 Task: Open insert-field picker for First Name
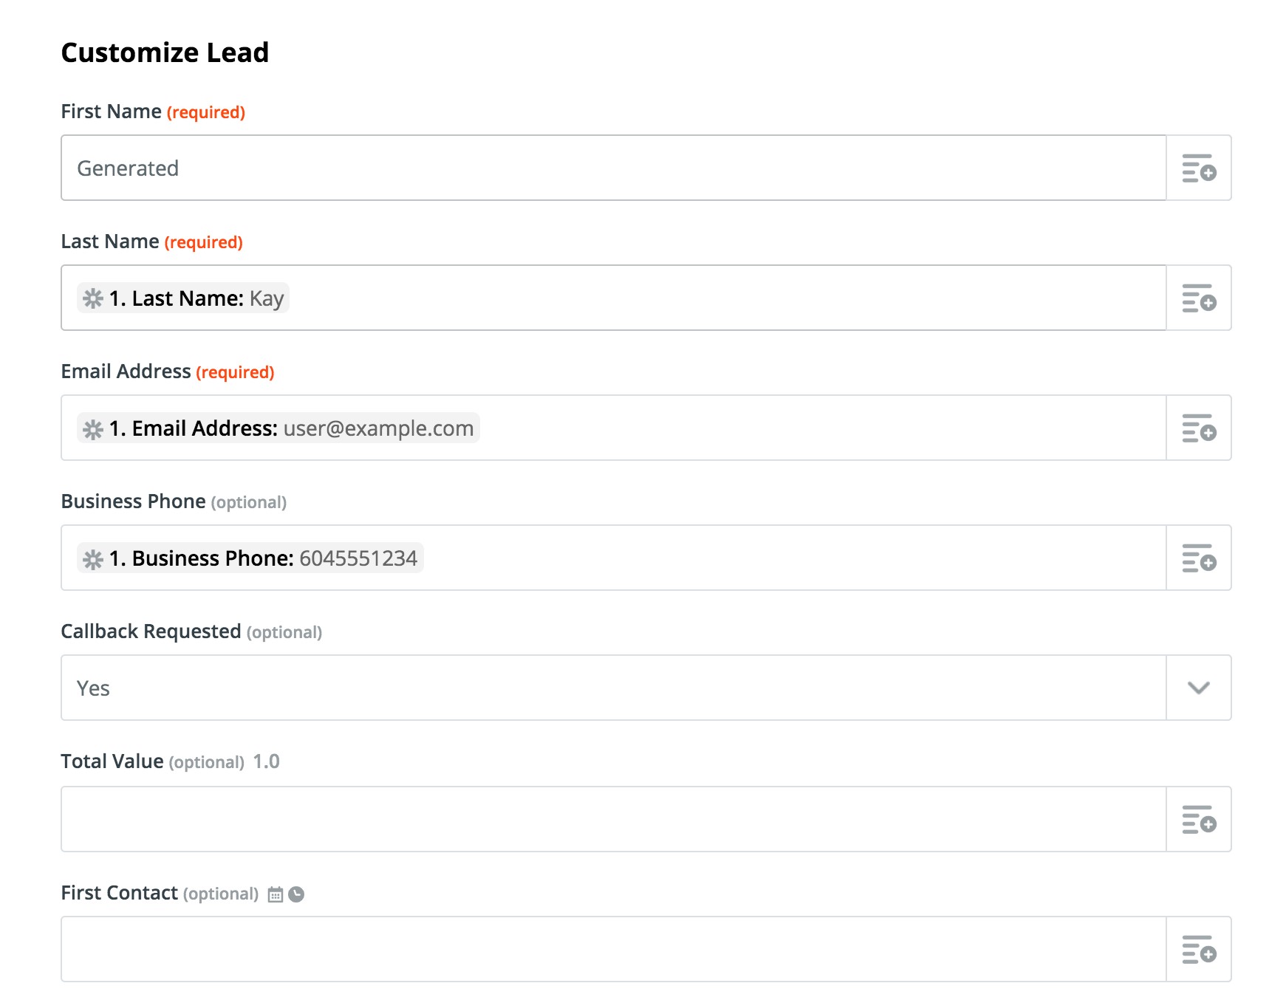pyautogui.click(x=1198, y=168)
